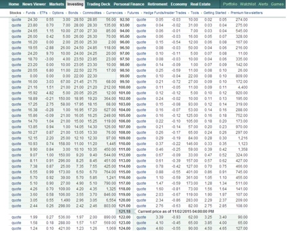Select the 9.70 call change value
Viewport: 287px width, 231px height.
pyautogui.click(x=50, y=53)
